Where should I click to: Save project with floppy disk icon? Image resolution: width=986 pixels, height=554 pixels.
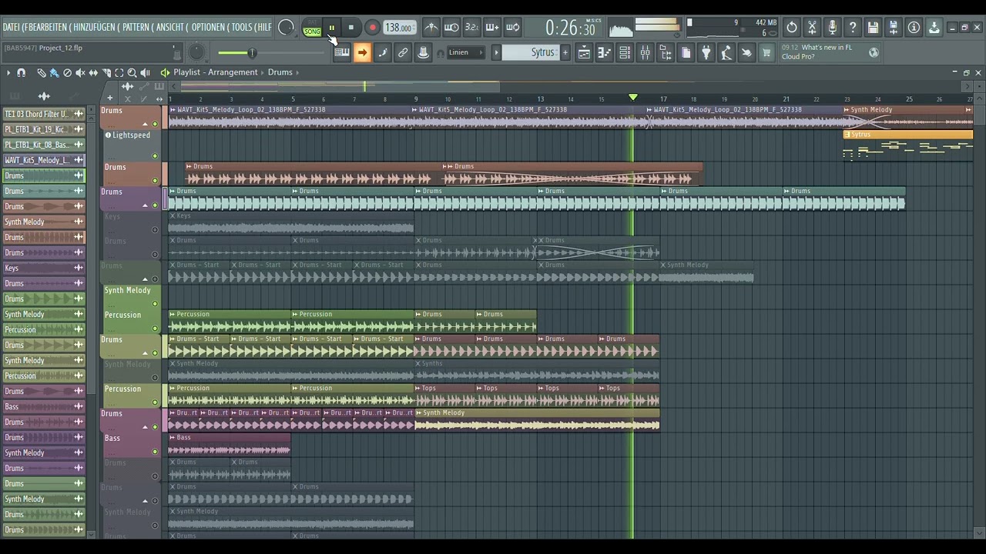pos(873,28)
